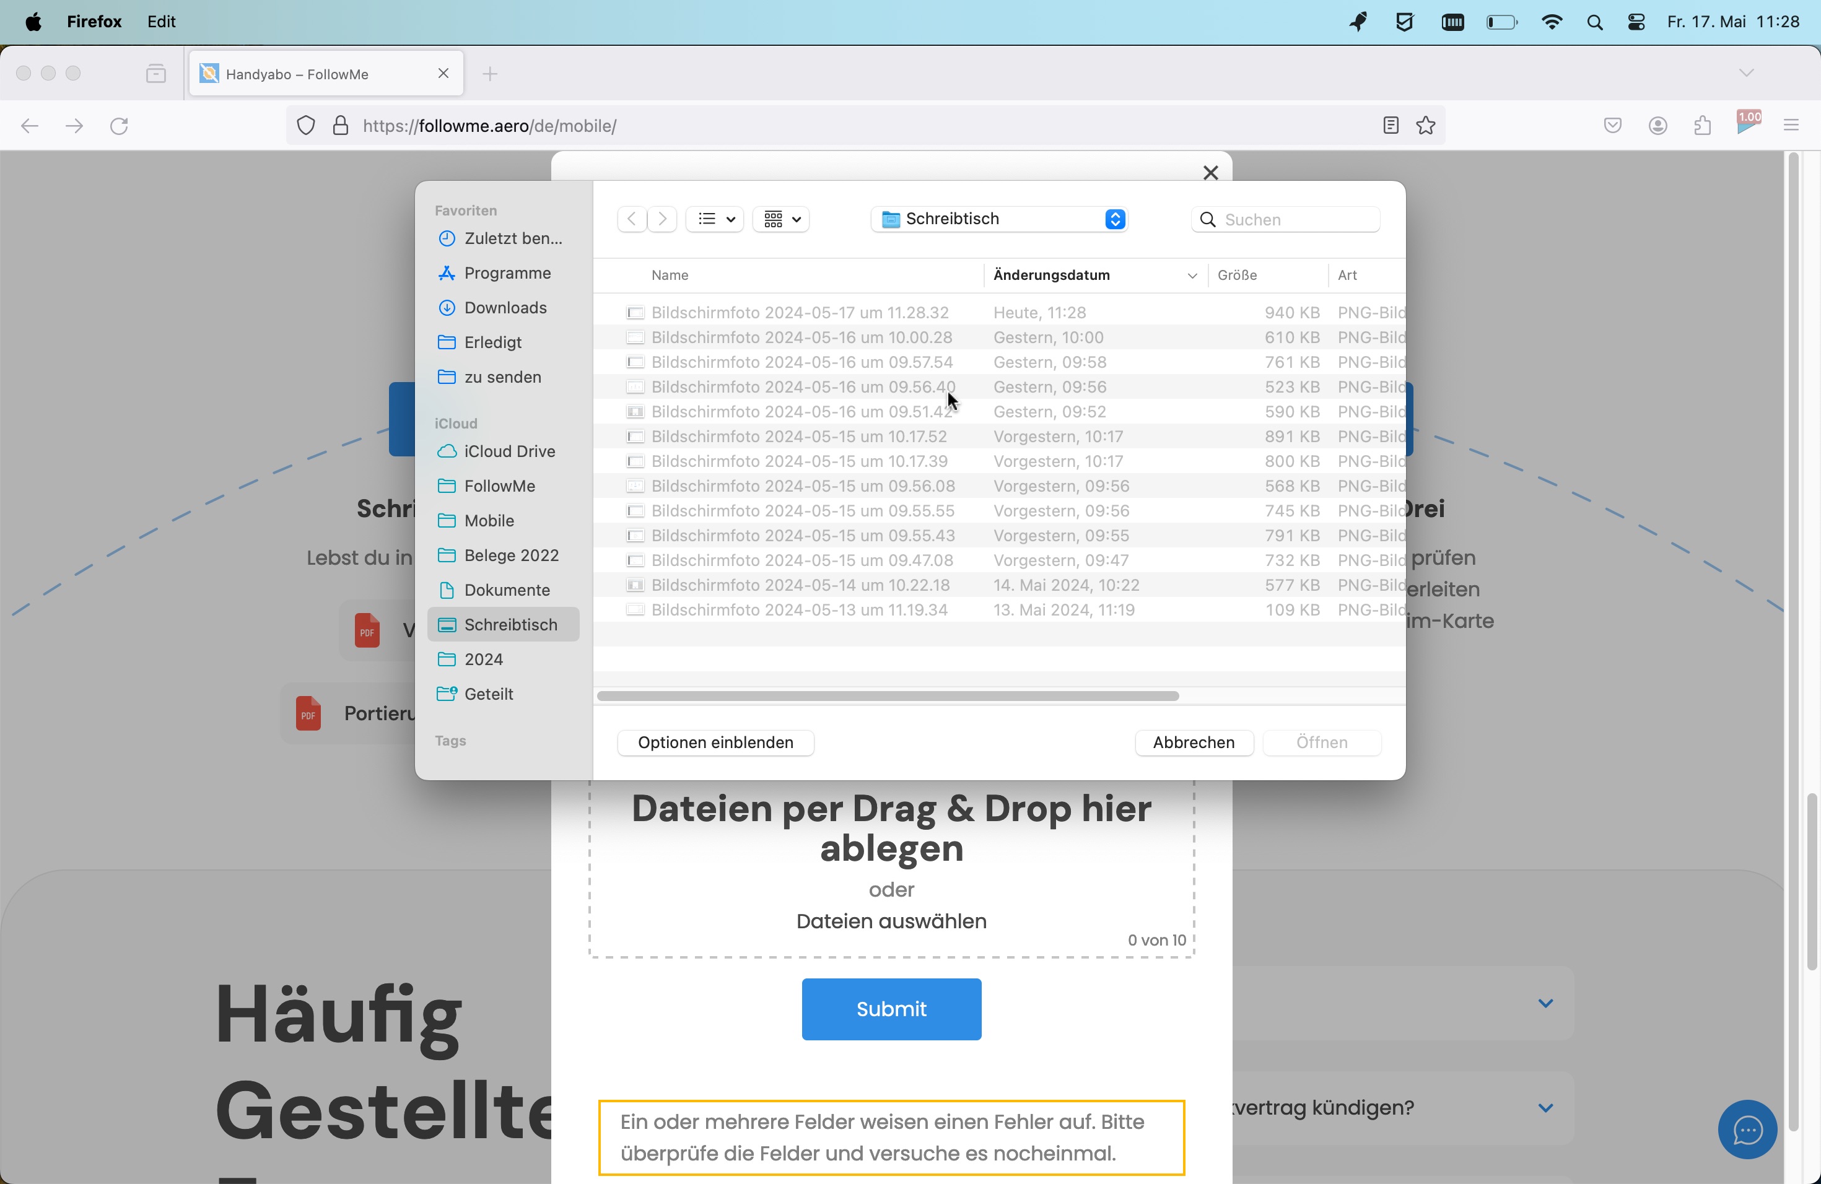The height and width of the screenshot is (1184, 1821).
Task: Select file Bildschirmfoto 2024-05-14 um 10.22.18
Action: (x=999, y=585)
